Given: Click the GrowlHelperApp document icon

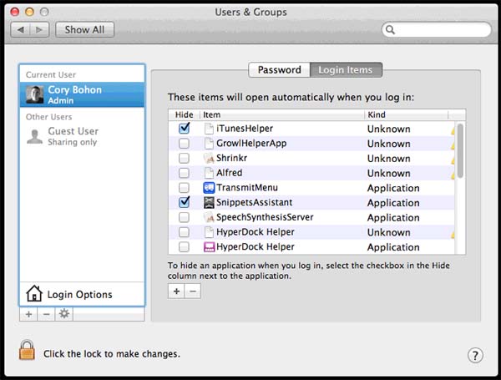Looking at the screenshot, I should point(209,143).
